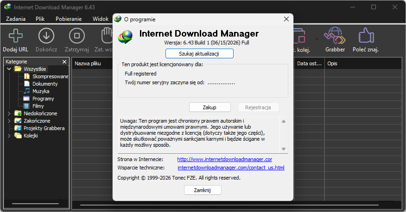Select the Dokumenty label text
The image size is (406, 212).
pyautogui.click(x=45, y=84)
